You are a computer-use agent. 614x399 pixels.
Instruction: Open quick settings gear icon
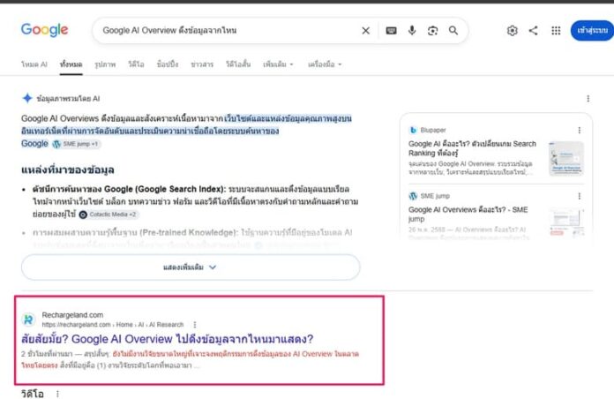(513, 31)
